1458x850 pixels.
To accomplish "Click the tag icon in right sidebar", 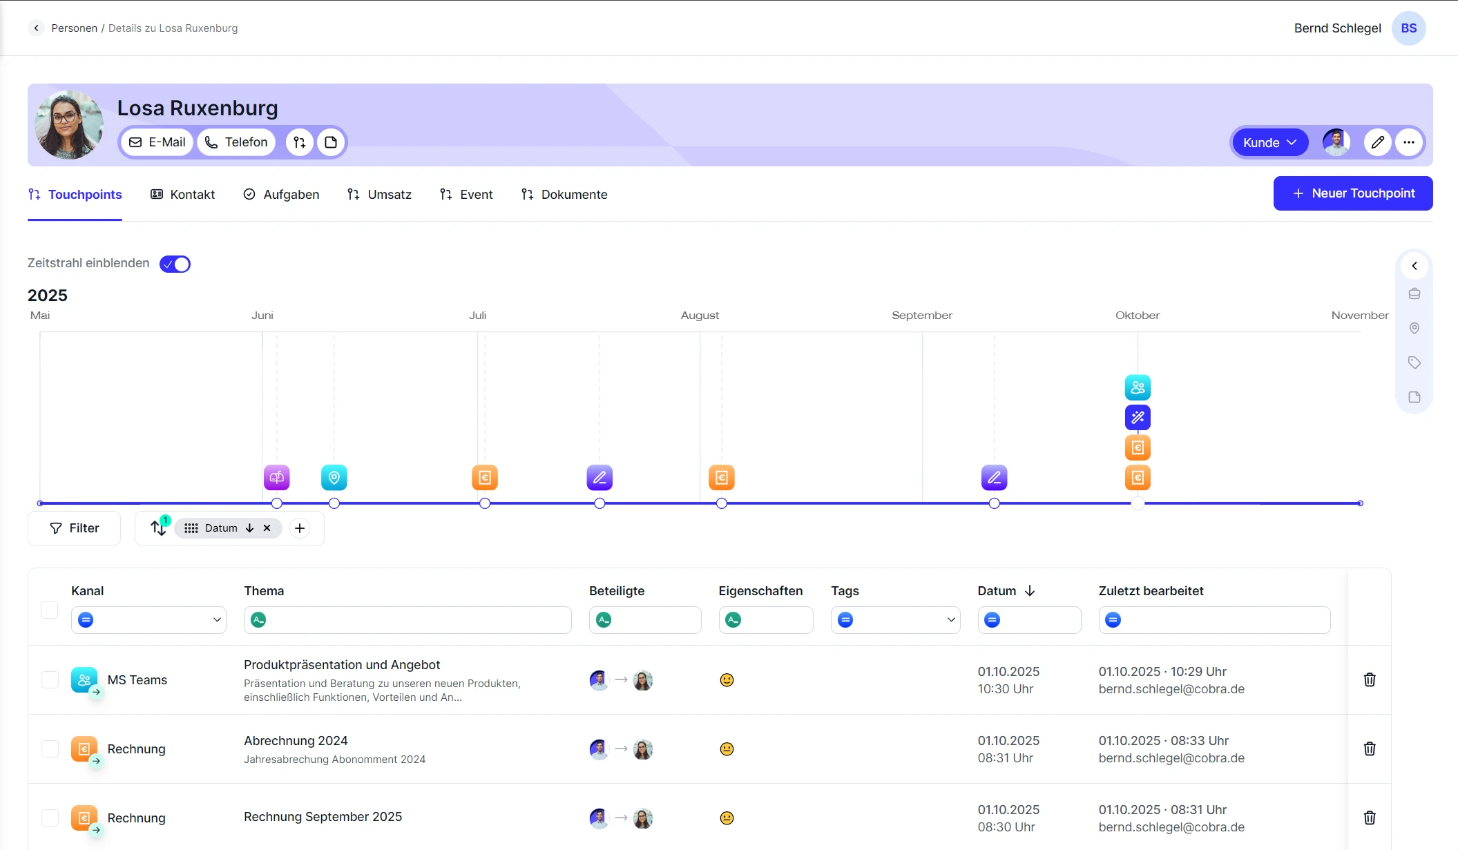I will pyautogui.click(x=1414, y=363).
